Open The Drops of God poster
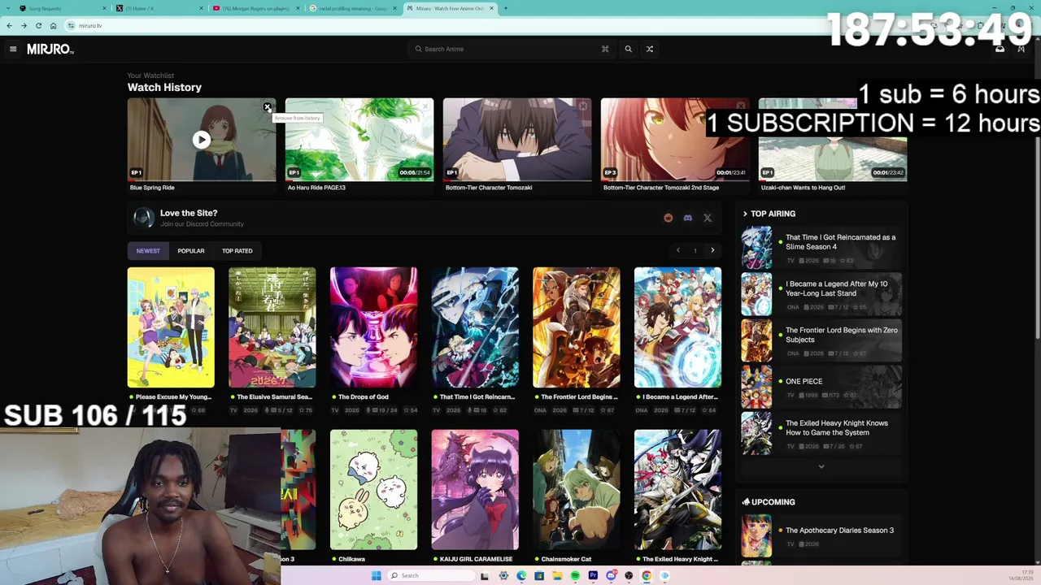 373,327
